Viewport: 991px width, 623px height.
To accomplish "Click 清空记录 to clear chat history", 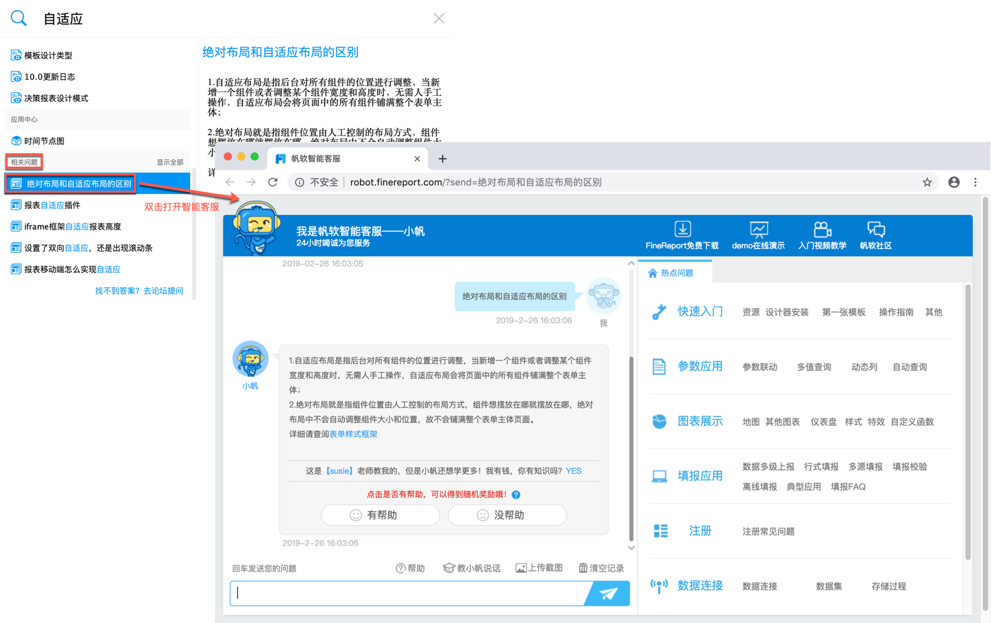I will [x=601, y=568].
